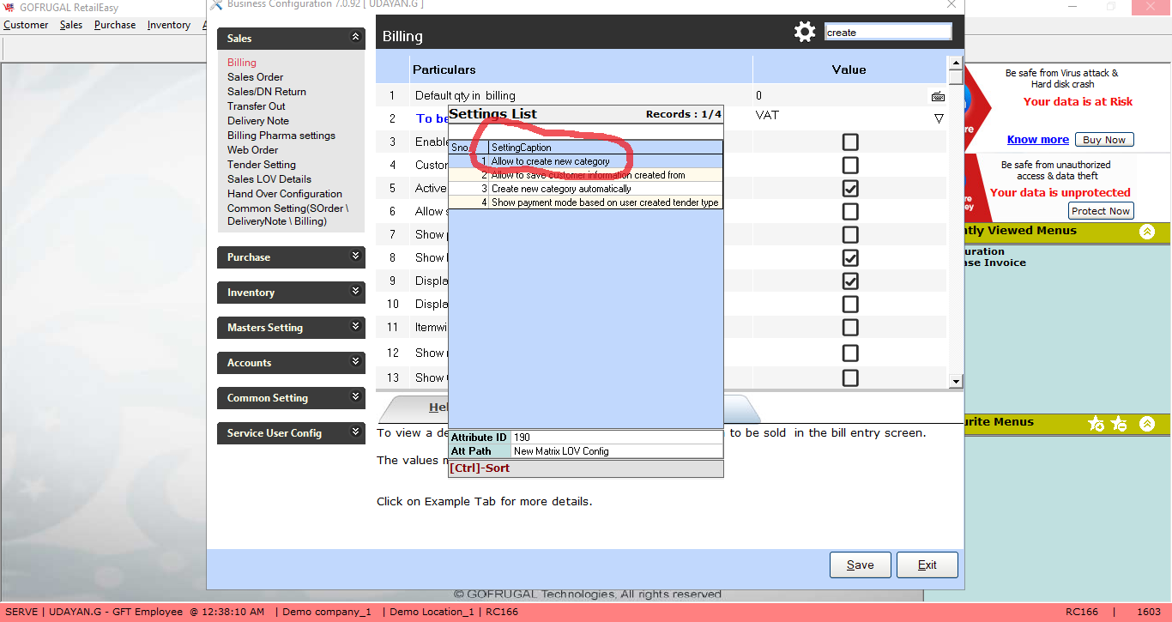
Task: Select 'Show payment mode based on user created tender type'
Action: [586, 202]
